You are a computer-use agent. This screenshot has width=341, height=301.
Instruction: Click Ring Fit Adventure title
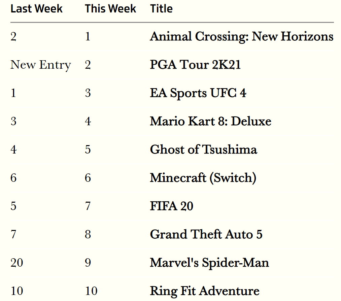point(205,291)
